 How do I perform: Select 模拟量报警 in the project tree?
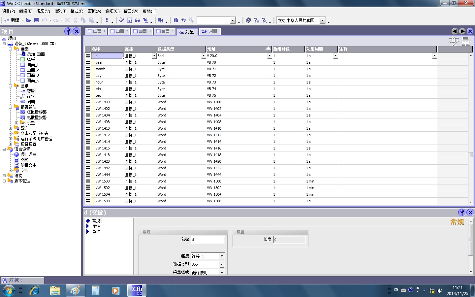(37, 112)
